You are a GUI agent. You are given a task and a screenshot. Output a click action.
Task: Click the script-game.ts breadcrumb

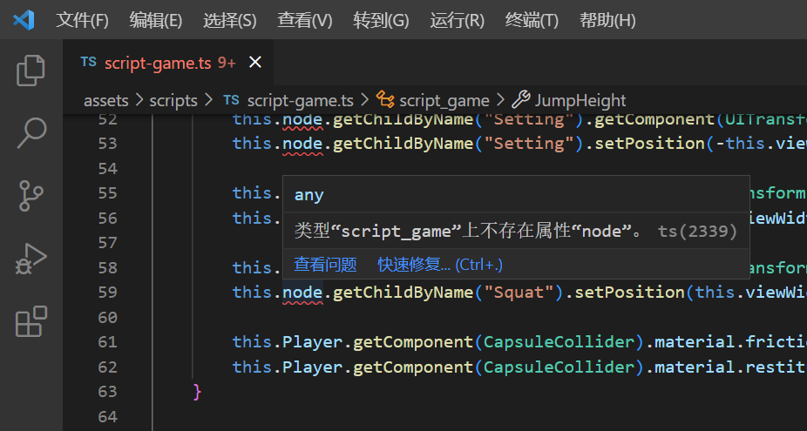[300, 100]
